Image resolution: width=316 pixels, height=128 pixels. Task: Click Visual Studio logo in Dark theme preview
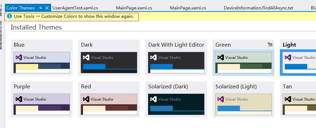(86, 57)
